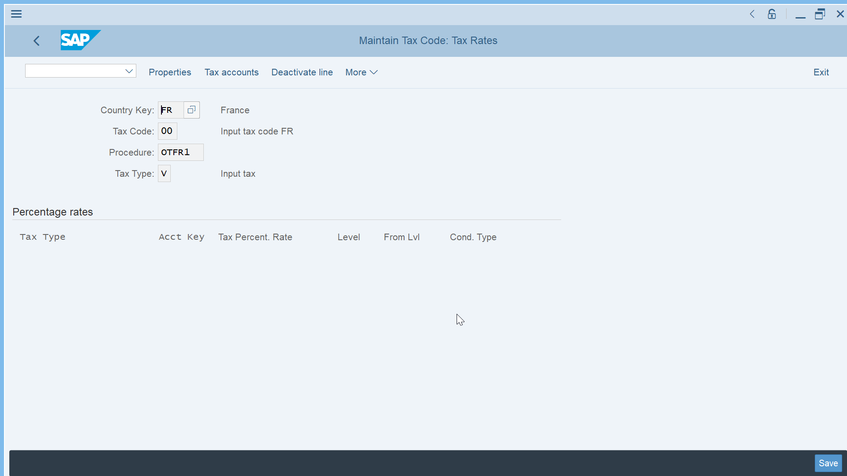847x476 pixels.
Task: Open the hamburger navigation menu
Action: pos(16,14)
